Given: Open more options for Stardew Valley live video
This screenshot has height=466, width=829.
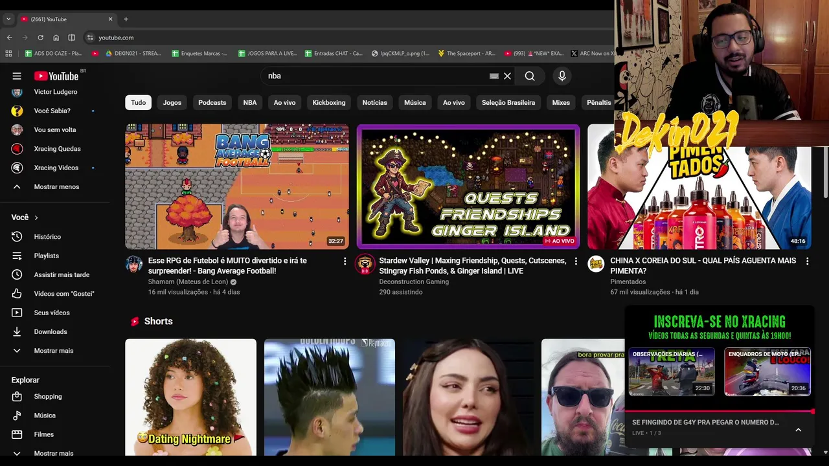Looking at the screenshot, I should (x=576, y=261).
